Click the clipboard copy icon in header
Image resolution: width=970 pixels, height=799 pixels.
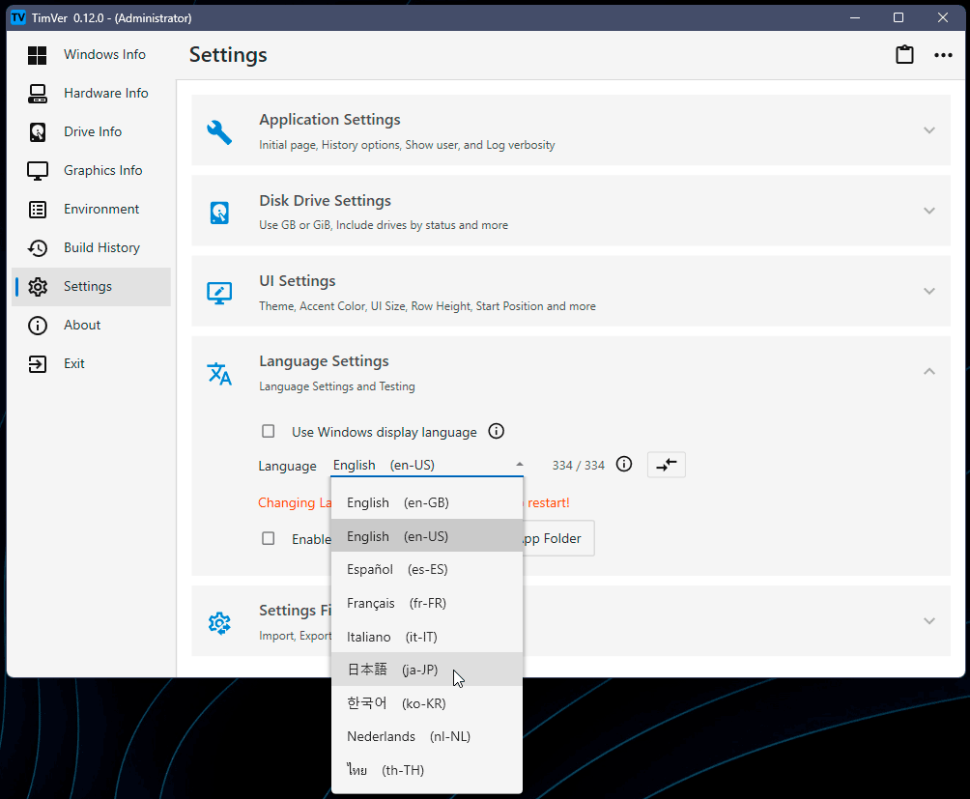[x=904, y=54]
